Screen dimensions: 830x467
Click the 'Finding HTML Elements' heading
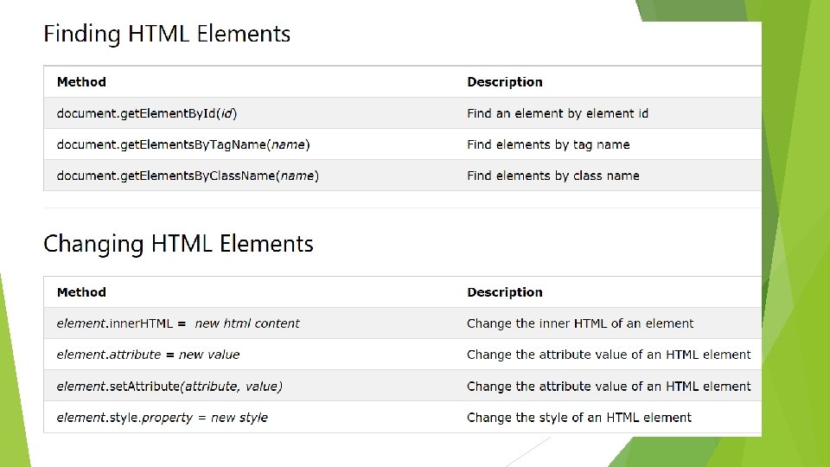(167, 34)
